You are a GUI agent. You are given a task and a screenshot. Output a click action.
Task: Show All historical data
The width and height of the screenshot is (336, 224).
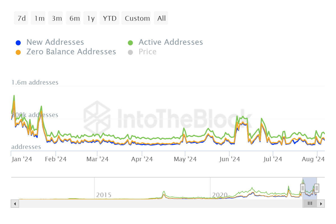(x=162, y=18)
